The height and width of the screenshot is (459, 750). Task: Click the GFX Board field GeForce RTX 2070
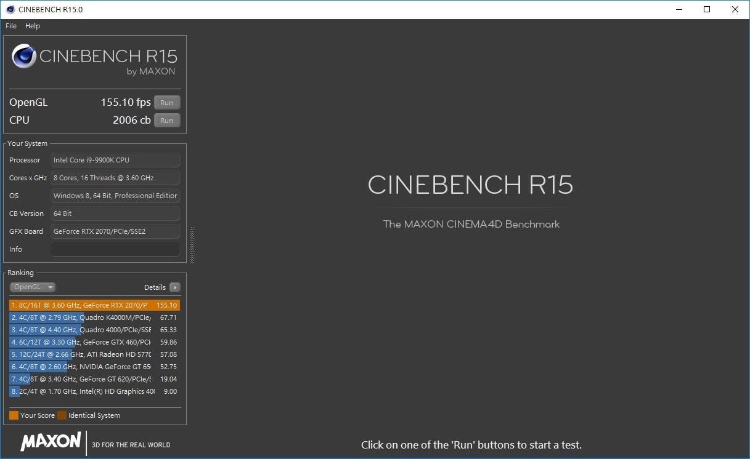[115, 231]
